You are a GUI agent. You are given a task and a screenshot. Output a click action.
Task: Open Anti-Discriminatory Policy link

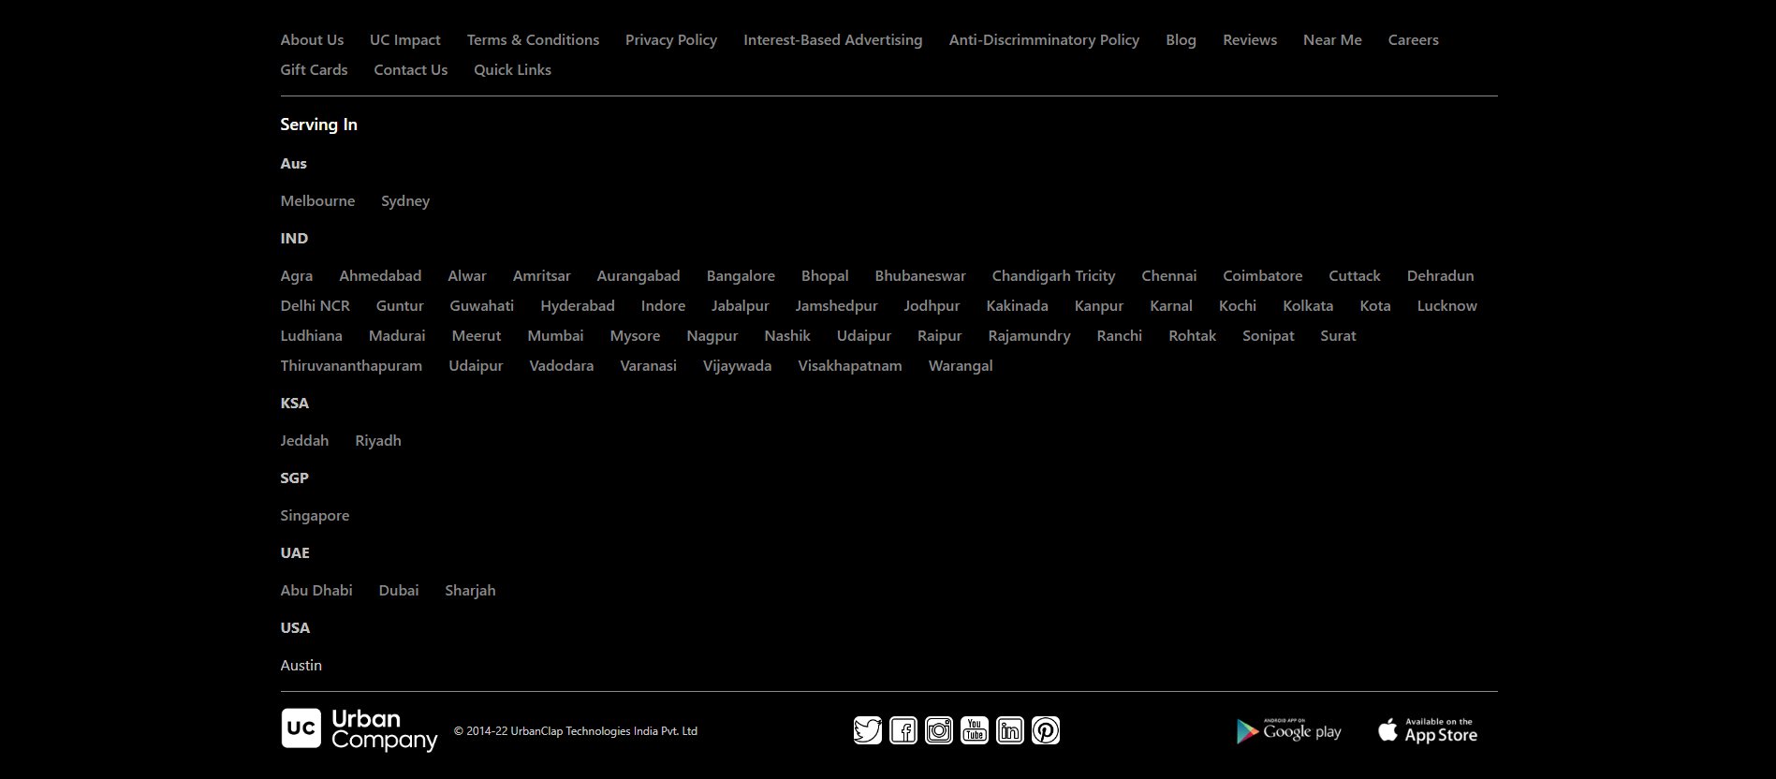(x=1044, y=40)
